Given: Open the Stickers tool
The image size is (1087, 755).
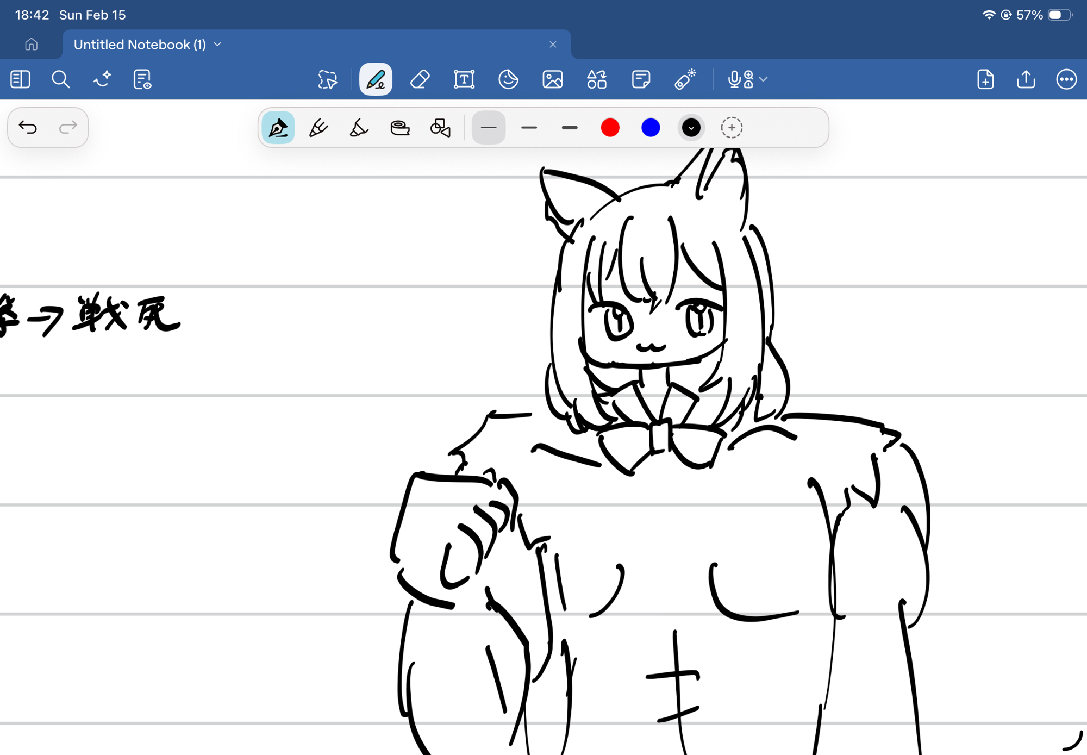Looking at the screenshot, I should (x=508, y=79).
